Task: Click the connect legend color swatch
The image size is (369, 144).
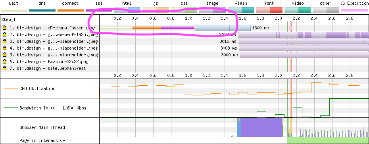Action: 71,10
